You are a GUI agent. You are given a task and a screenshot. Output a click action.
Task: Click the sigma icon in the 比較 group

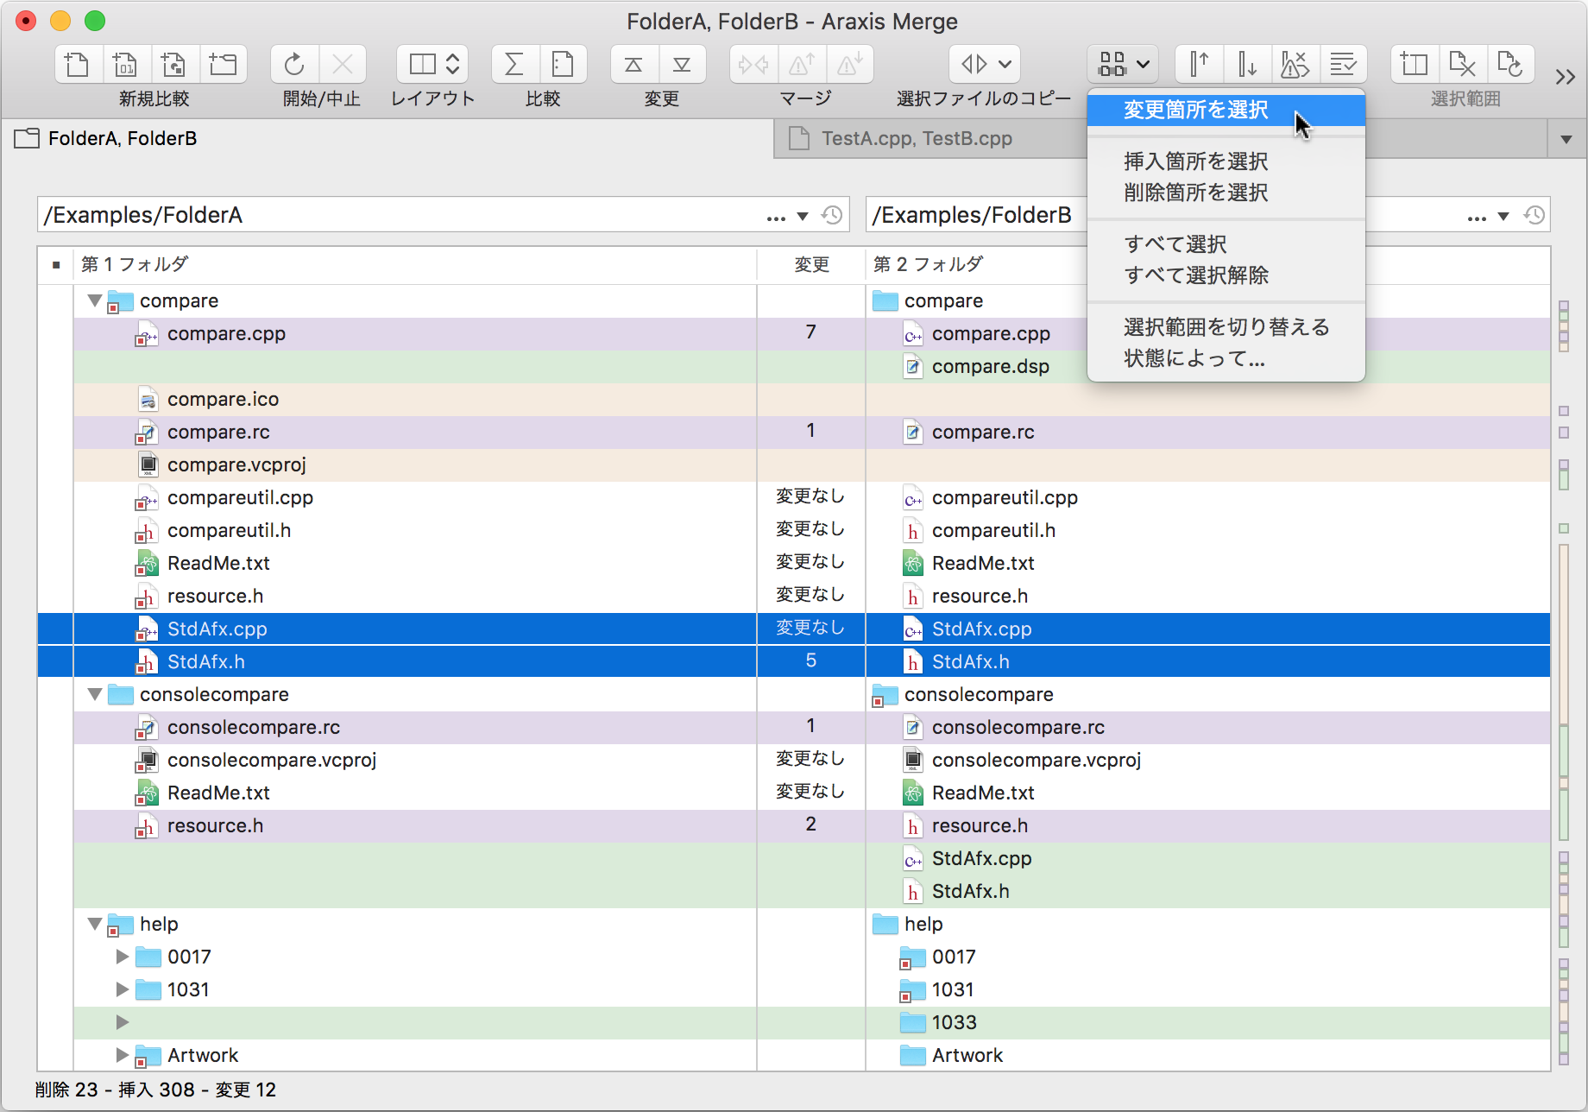[514, 65]
